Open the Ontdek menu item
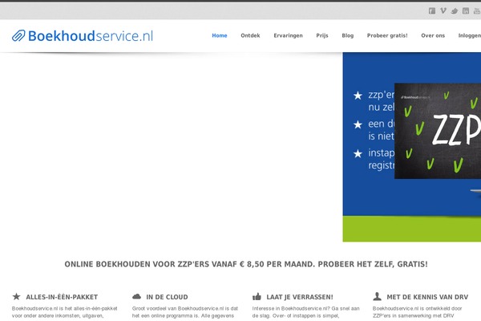The height and width of the screenshot is (321, 481). (x=250, y=35)
